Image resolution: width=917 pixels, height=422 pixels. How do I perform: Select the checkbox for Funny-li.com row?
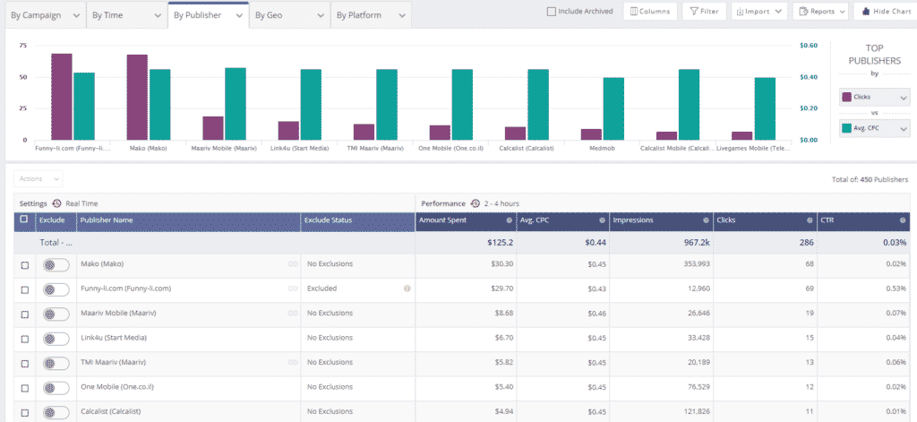(24, 289)
